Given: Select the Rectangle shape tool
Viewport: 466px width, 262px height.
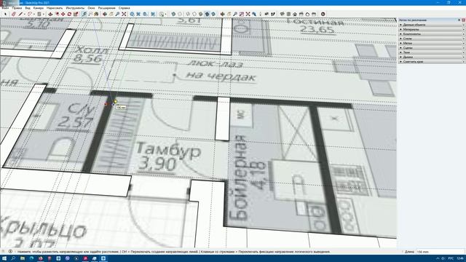Looking at the screenshot, I should [x=39, y=14].
